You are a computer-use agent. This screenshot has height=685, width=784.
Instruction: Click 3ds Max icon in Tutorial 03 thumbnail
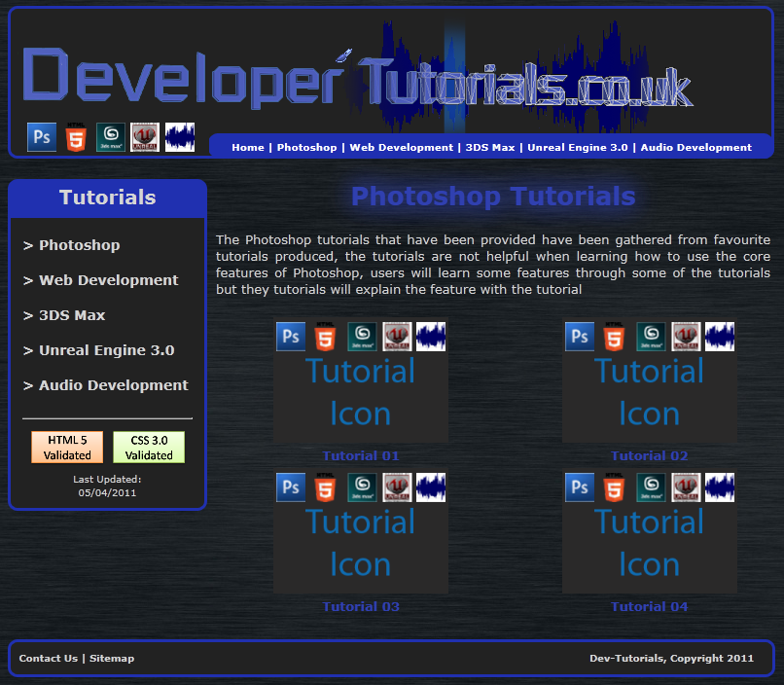pos(362,487)
